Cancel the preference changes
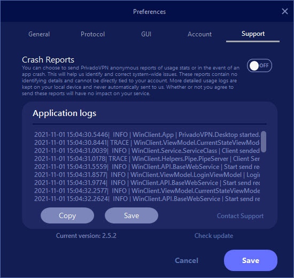 pyautogui.click(x=187, y=260)
